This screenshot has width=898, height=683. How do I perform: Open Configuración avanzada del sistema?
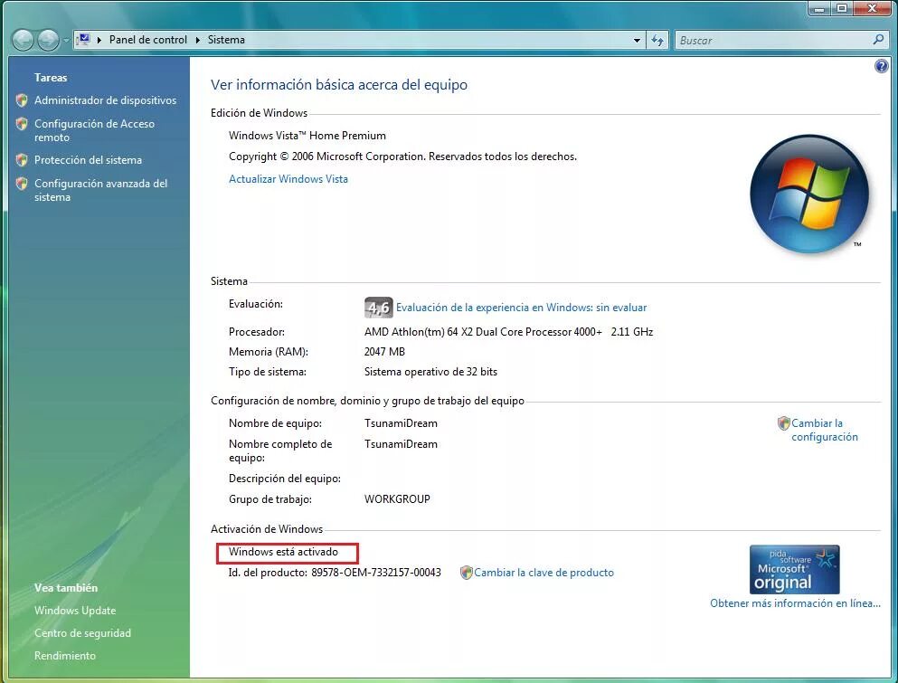tap(100, 190)
